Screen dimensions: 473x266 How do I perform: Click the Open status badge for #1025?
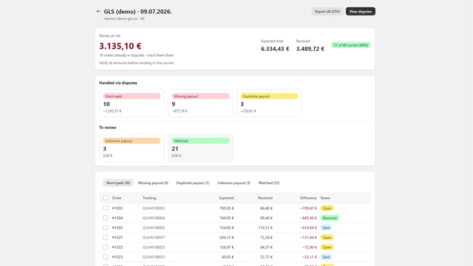327,247
